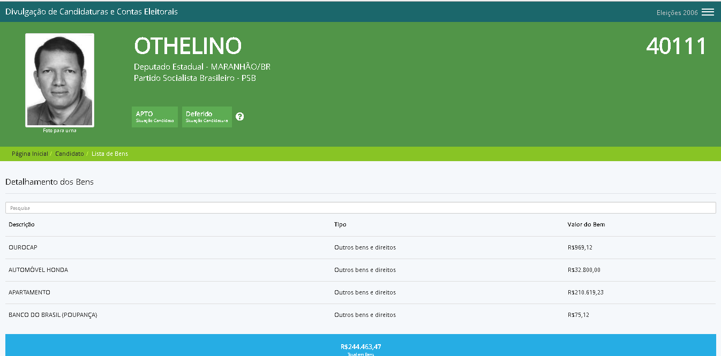Open the hamburger menu icon
The image size is (721, 356).
point(708,12)
